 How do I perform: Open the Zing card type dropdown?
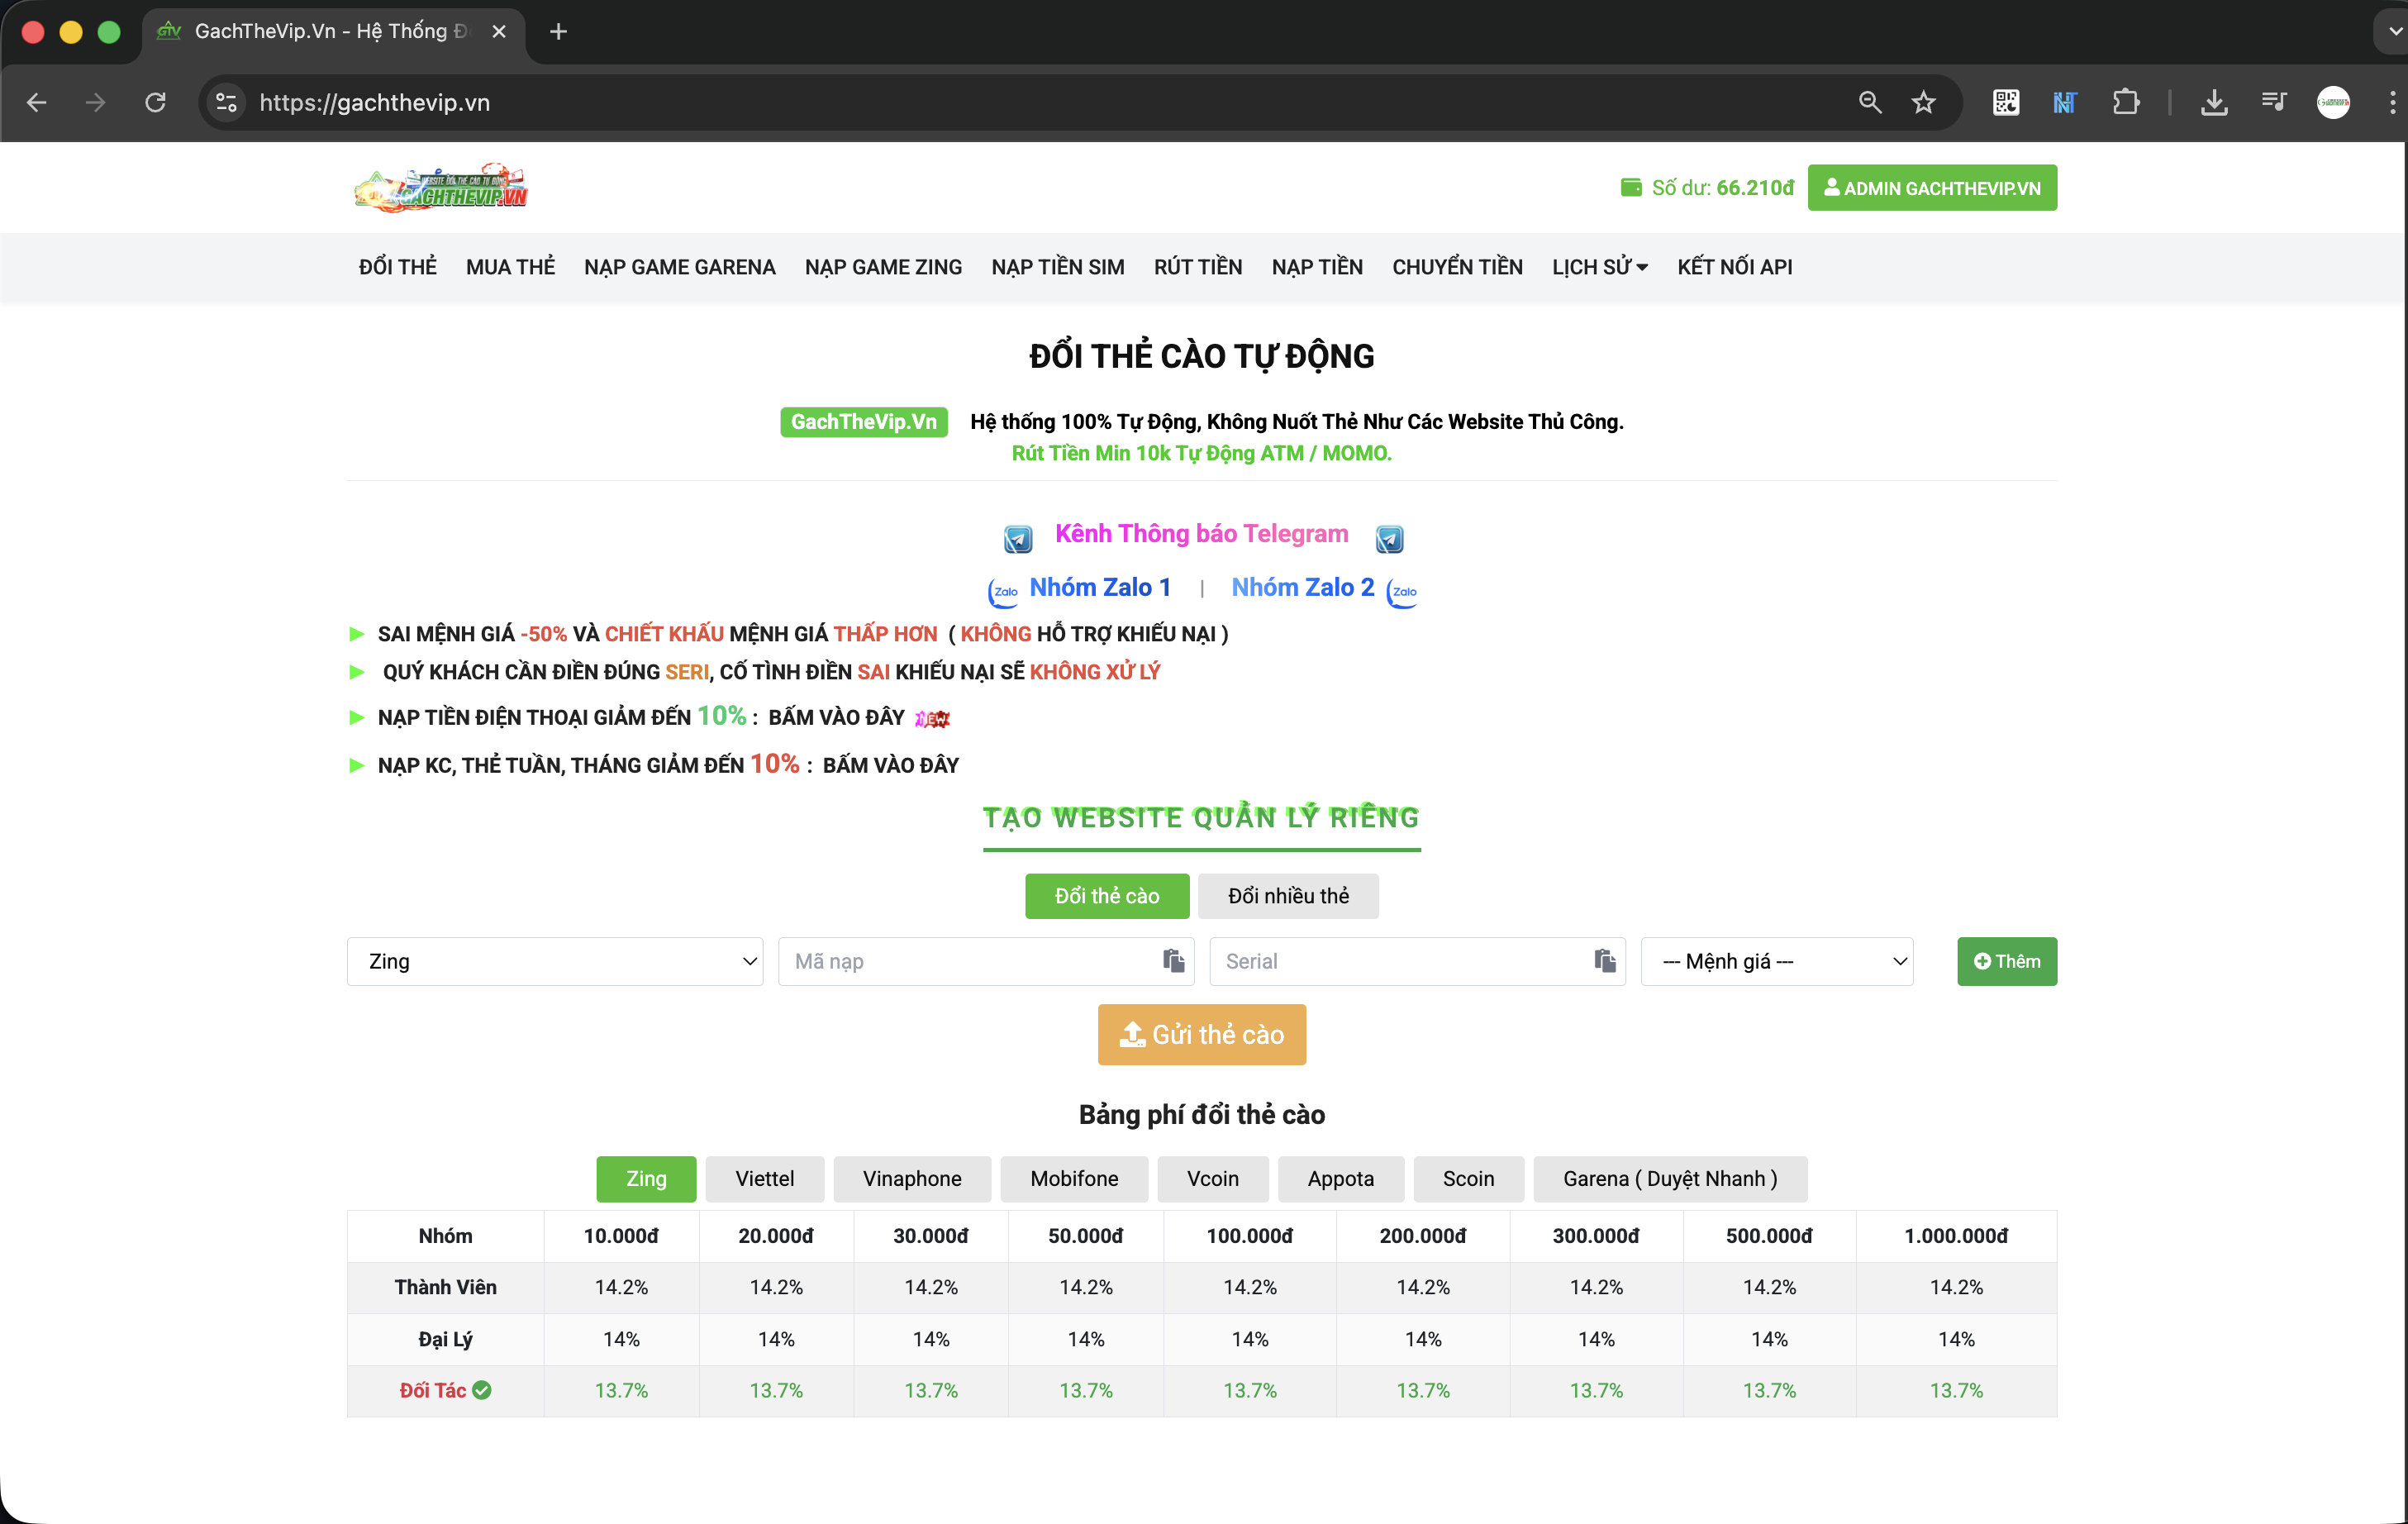coord(555,961)
